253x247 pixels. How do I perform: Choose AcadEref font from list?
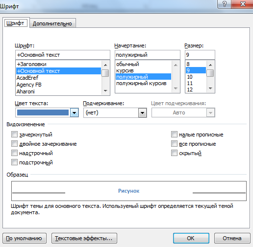point(58,78)
